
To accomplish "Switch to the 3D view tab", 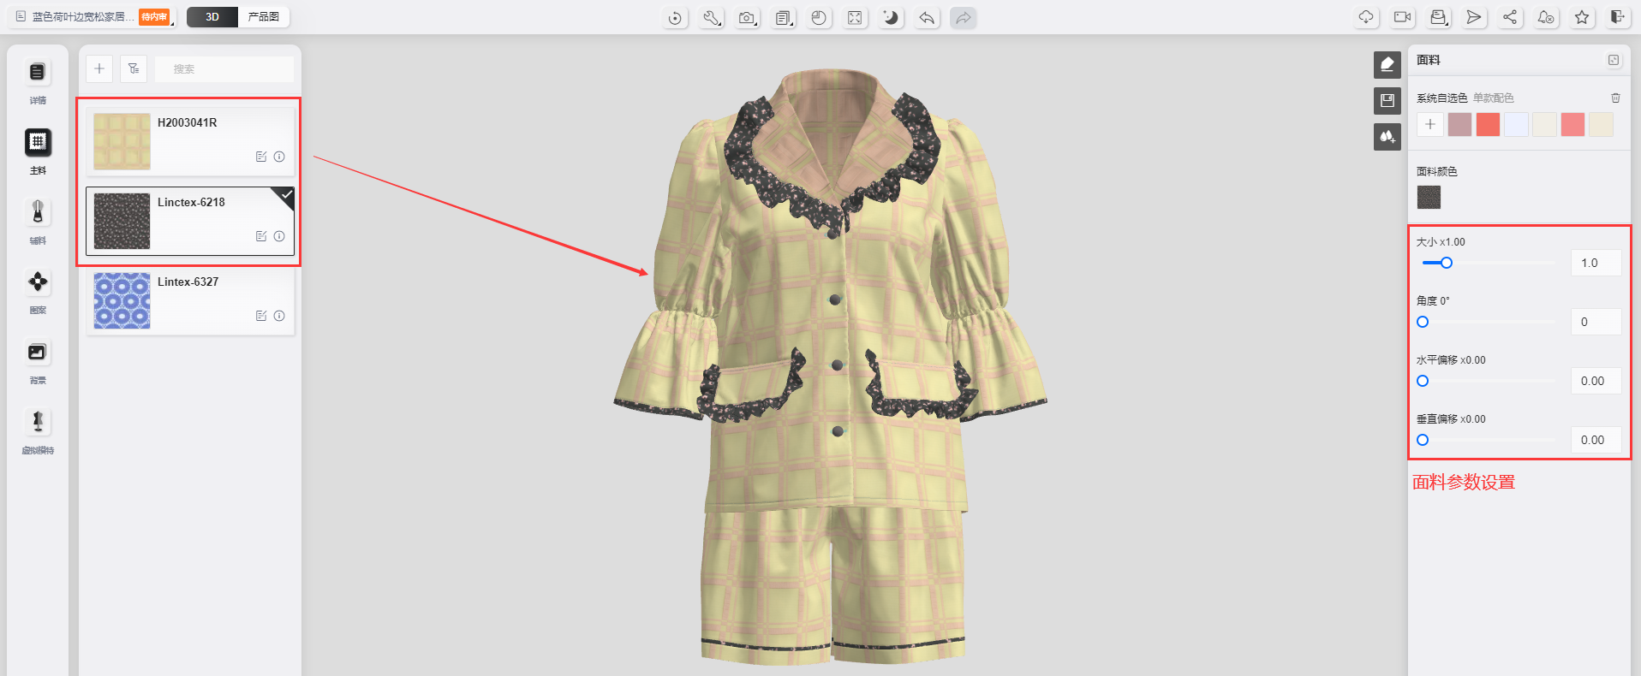I will [212, 17].
